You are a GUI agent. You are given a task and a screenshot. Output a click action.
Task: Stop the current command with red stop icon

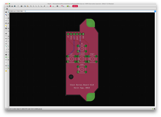click(x=51, y=6)
